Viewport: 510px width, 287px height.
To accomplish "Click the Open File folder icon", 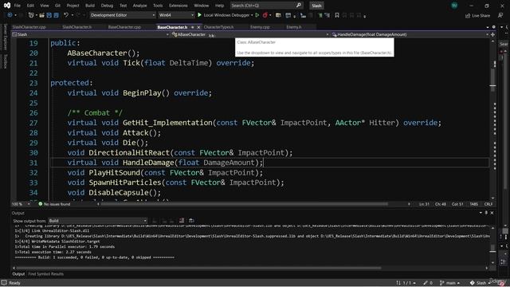I will point(41,15).
